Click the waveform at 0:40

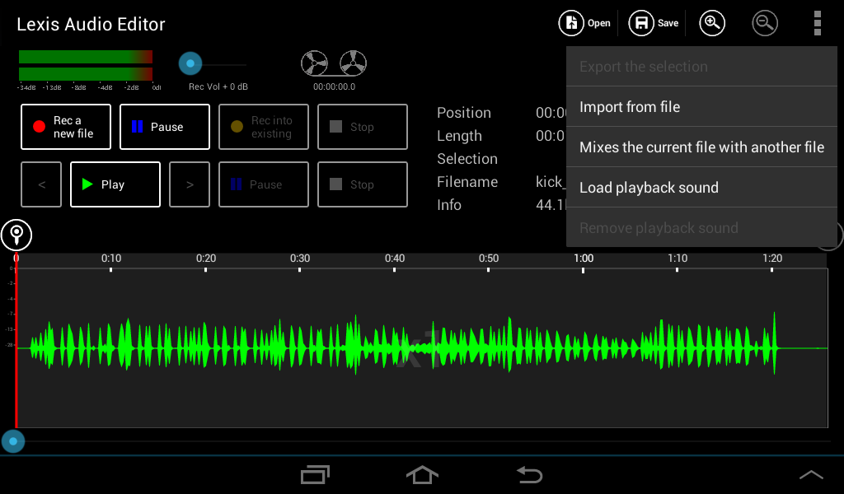tap(395, 347)
